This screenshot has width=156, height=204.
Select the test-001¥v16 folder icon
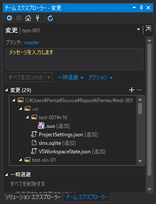click(34, 117)
